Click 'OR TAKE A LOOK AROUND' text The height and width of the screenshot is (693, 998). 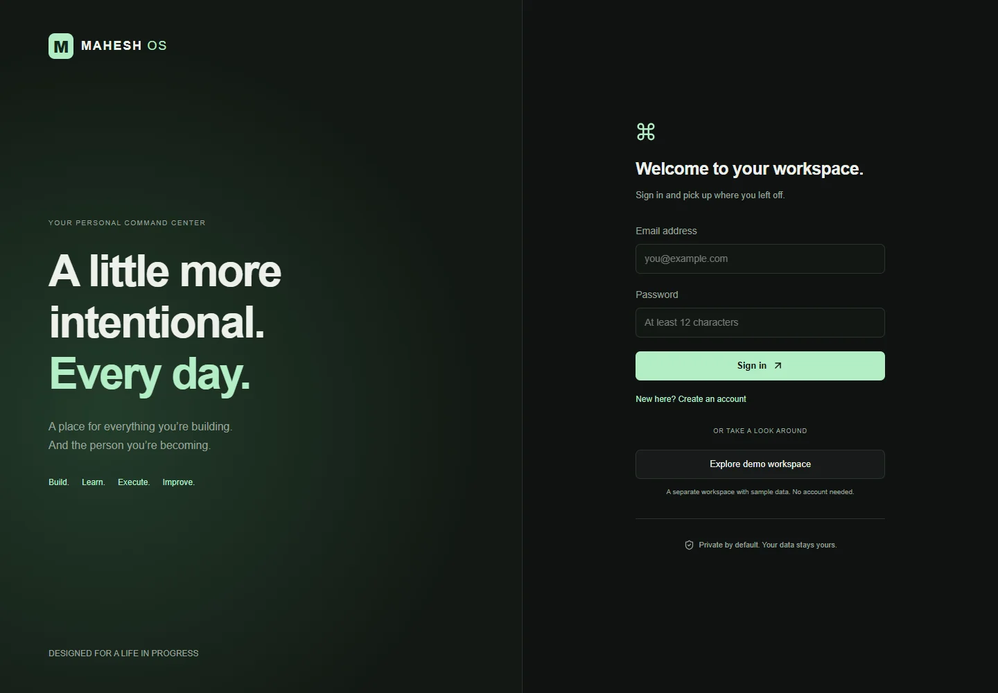click(x=760, y=431)
